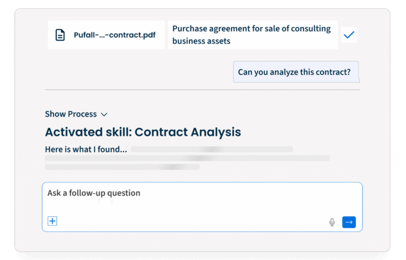Open Show Process details
This screenshot has height=260, width=406.
click(76, 114)
